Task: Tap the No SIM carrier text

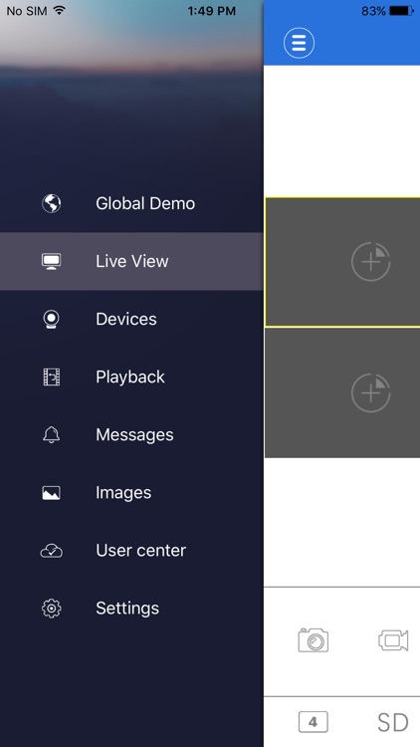Action: pos(27,11)
